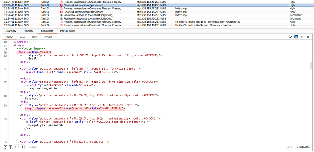The height and width of the screenshot is (152, 314).
Task: Go to next search match arrow
Action: (22, 147)
